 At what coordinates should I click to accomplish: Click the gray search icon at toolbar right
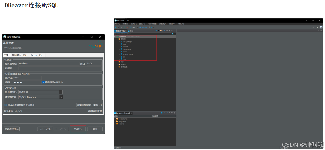pyautogui.click(x=313, y=27)
